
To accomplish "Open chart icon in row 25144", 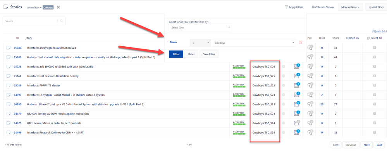I will (296, 76).
